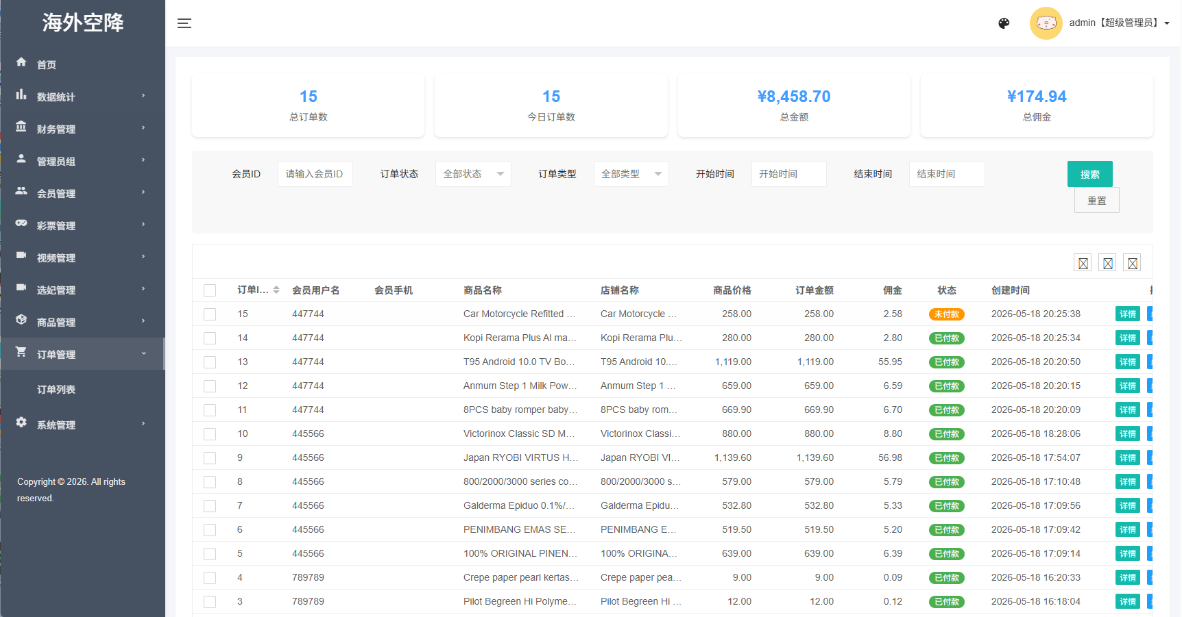Tick the select-all checkbox in table header
1182x617 pixels.
click(210, 290)
